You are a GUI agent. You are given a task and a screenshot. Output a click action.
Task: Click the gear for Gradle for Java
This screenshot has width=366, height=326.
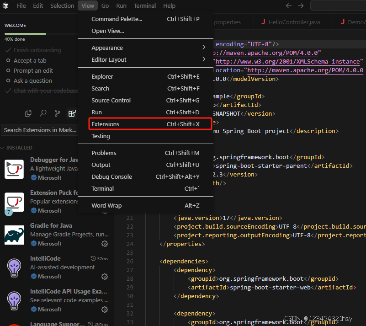click(105, 244)
